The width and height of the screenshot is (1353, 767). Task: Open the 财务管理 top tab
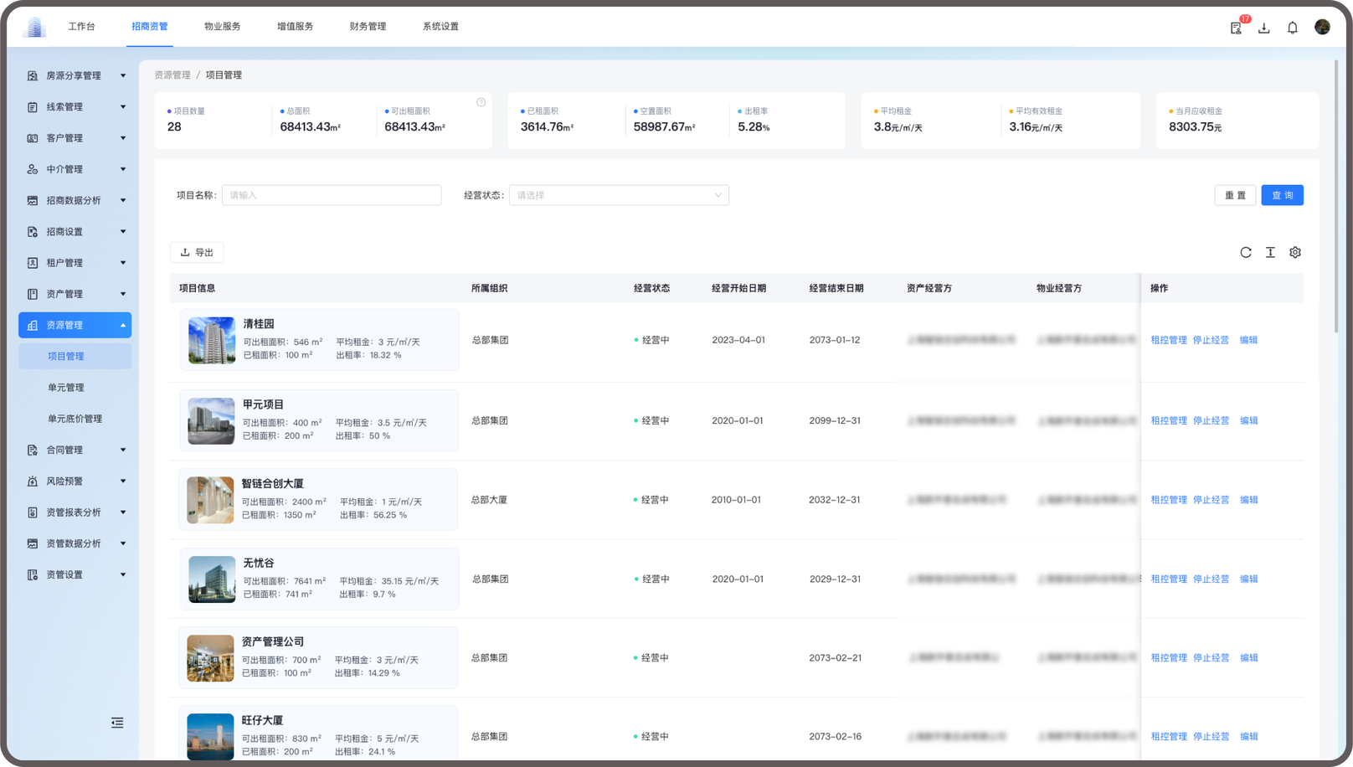pos(368,27)
